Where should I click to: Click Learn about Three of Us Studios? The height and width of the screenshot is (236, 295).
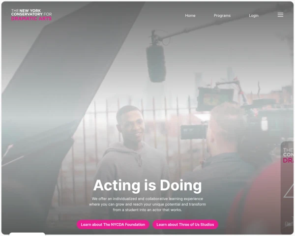click(185, 224)
